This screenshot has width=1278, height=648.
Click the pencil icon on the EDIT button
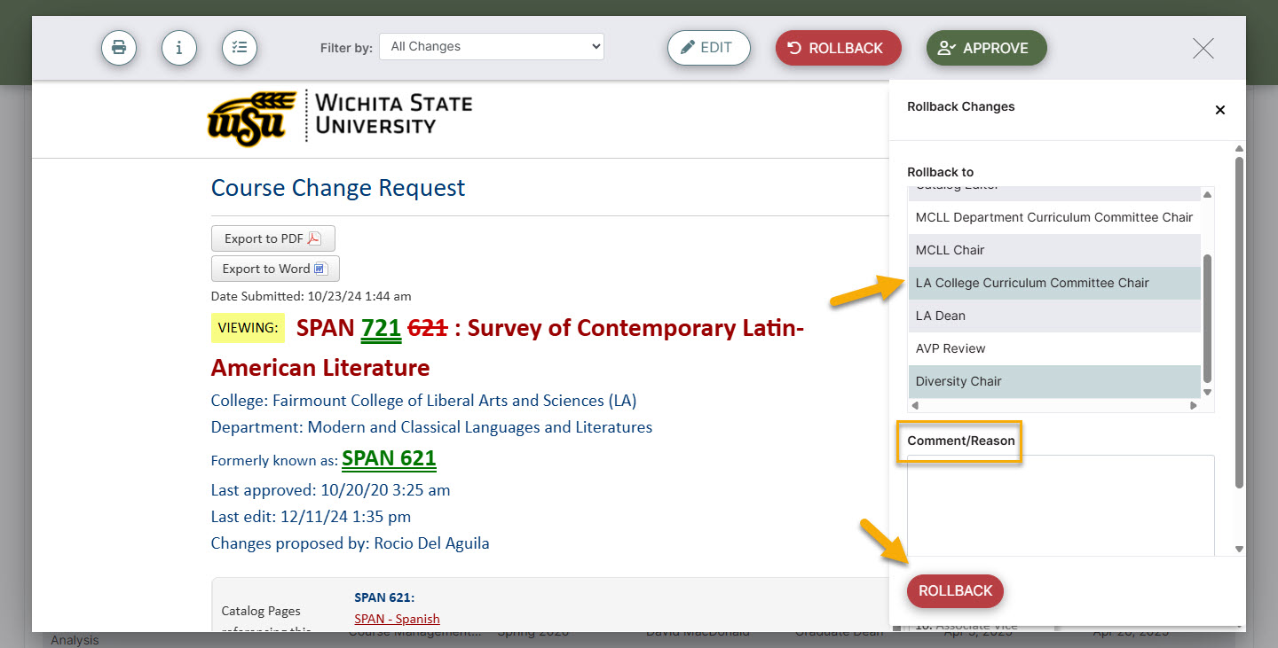(x=690, y=47)
